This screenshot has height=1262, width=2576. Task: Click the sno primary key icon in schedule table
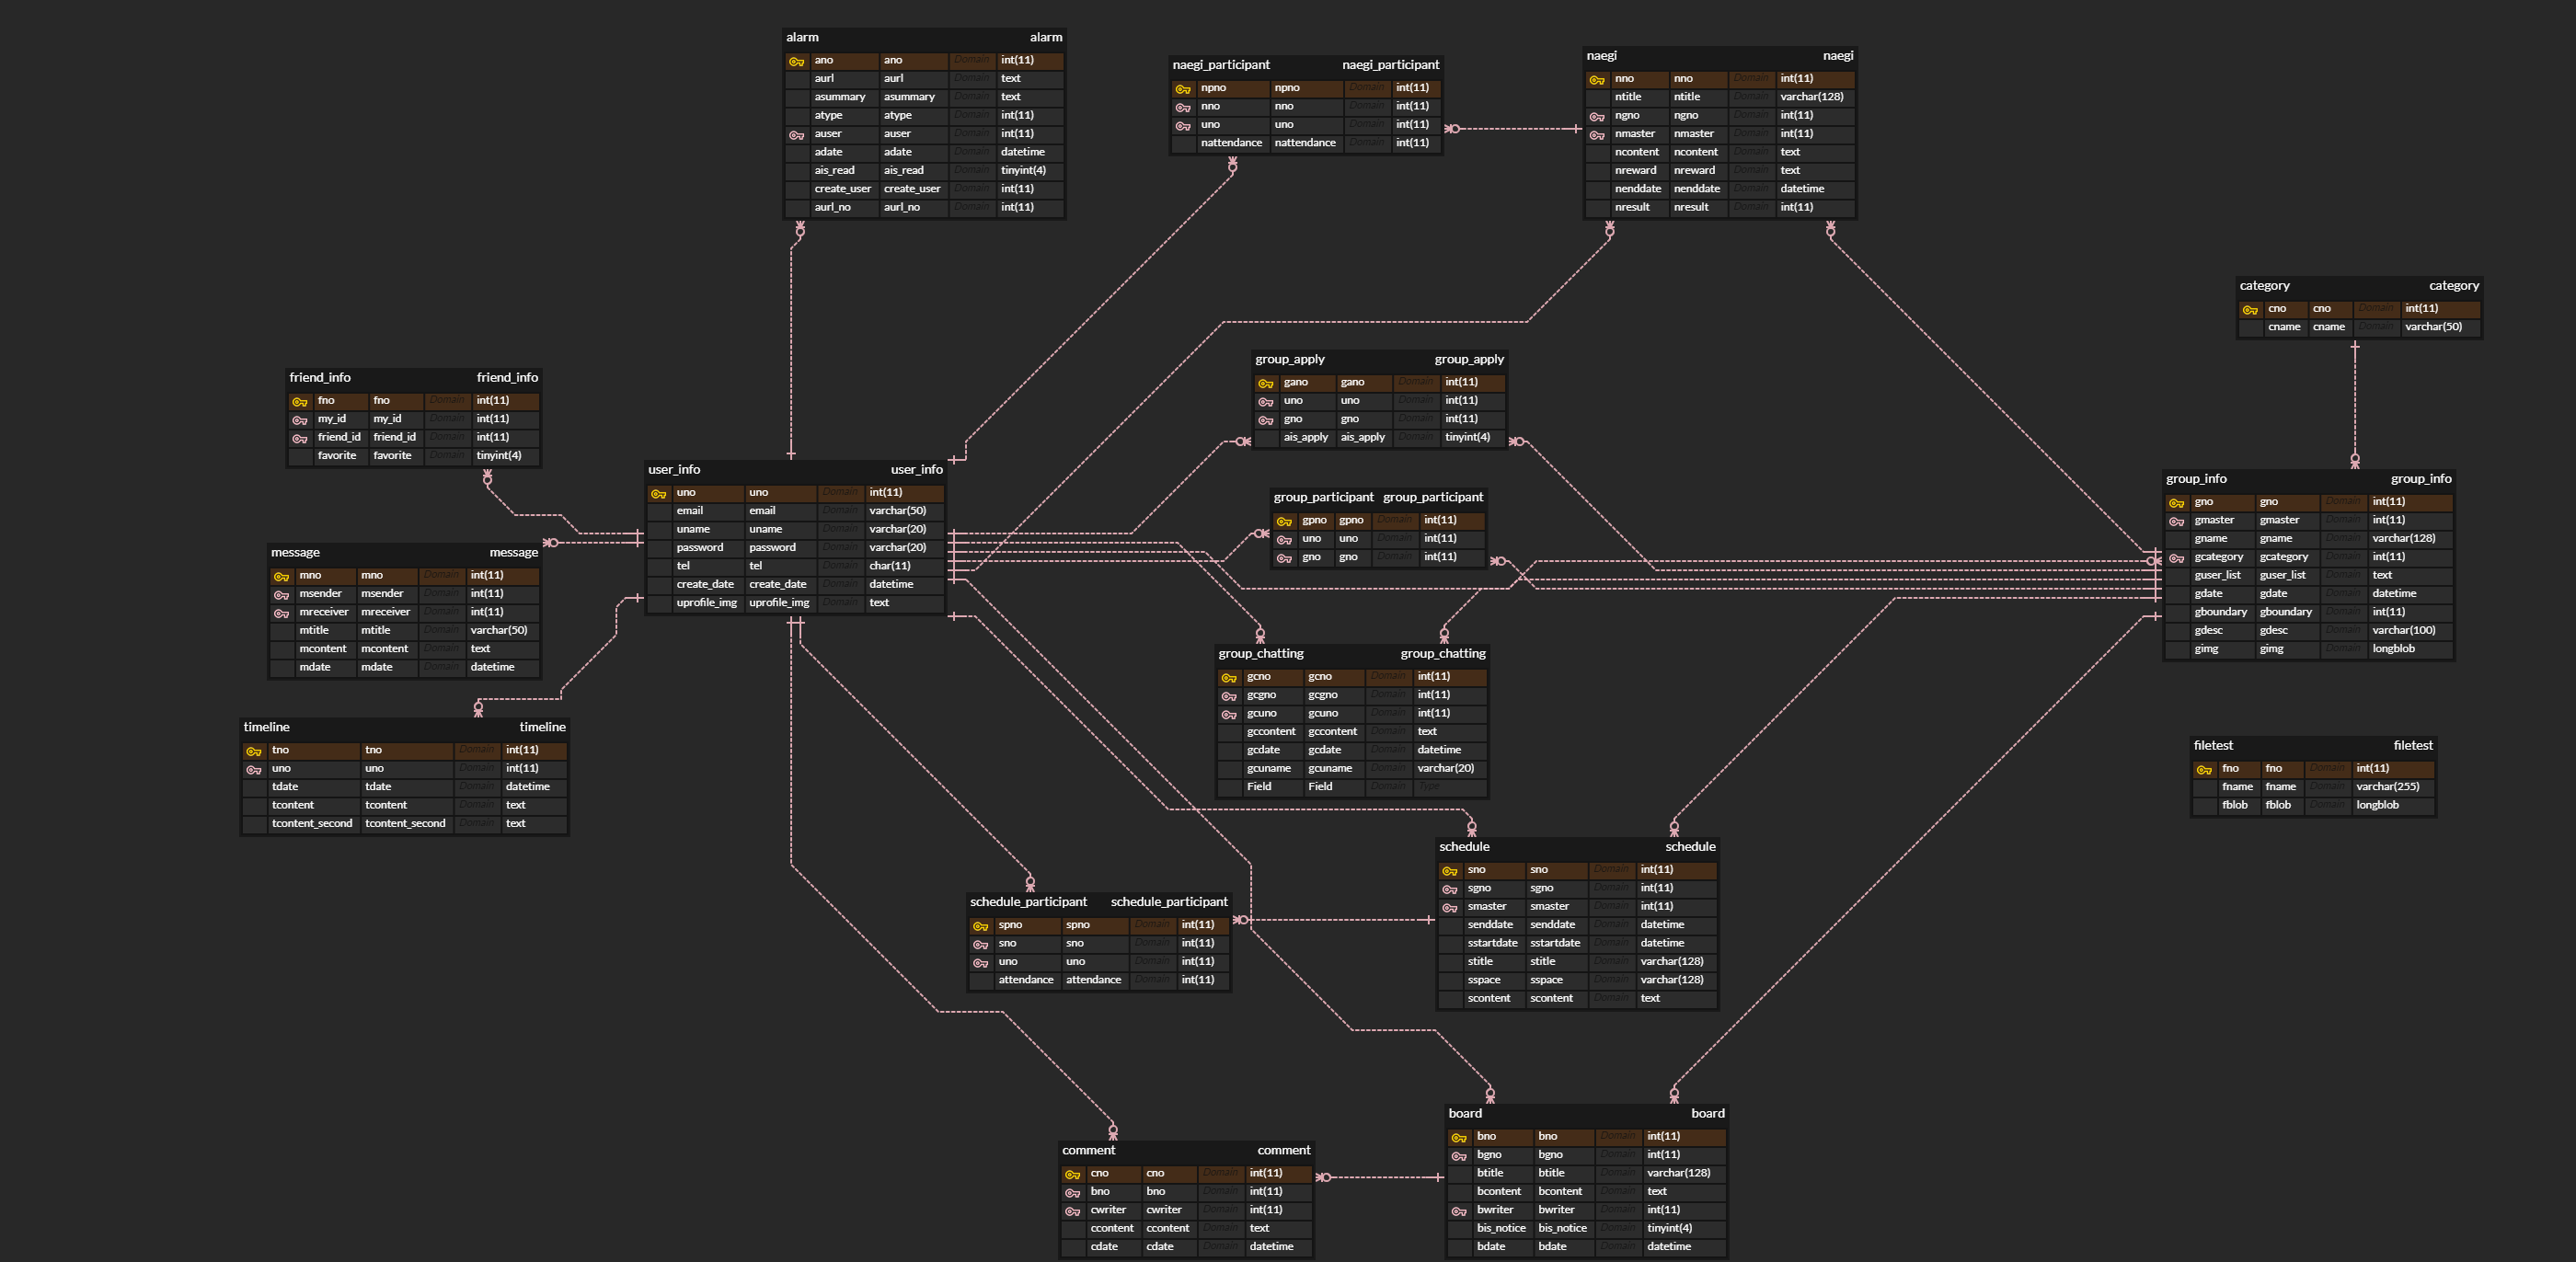[x=1450, y=871]
